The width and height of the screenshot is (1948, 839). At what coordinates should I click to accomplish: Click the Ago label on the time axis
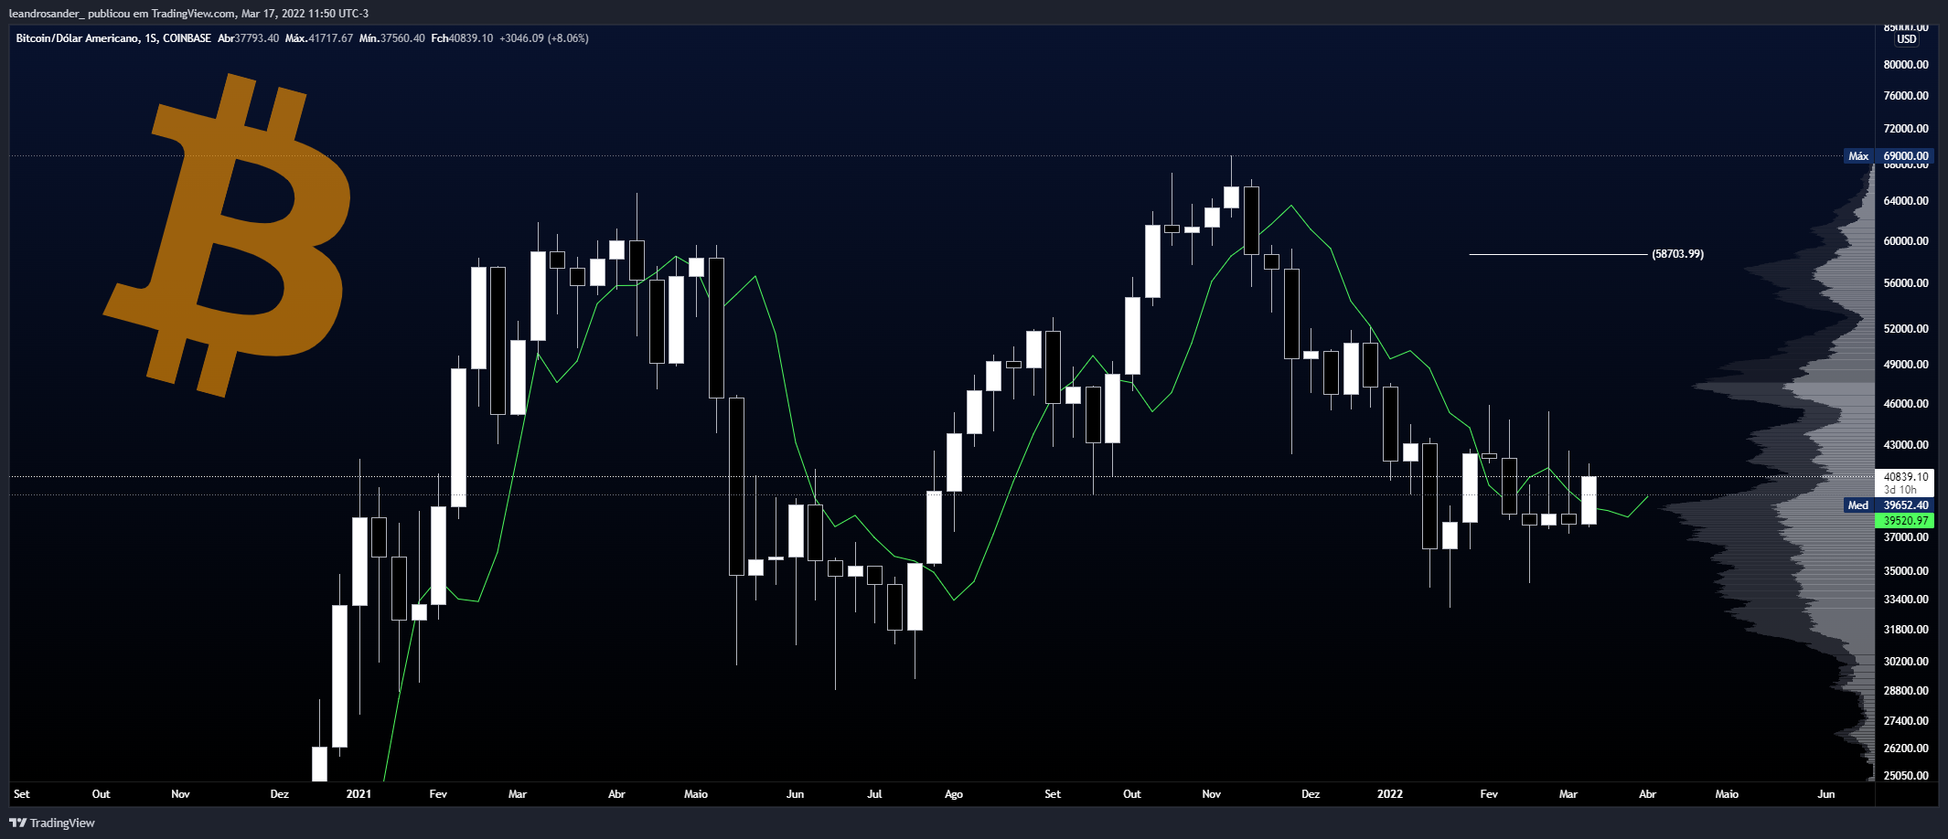click(x=953, y=794)
